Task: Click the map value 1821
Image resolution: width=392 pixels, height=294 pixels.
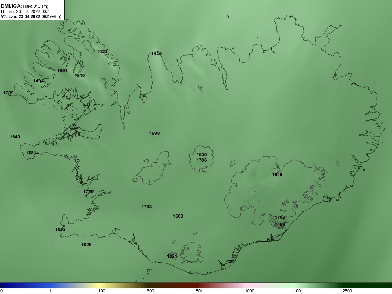Action: click(172, 256)
